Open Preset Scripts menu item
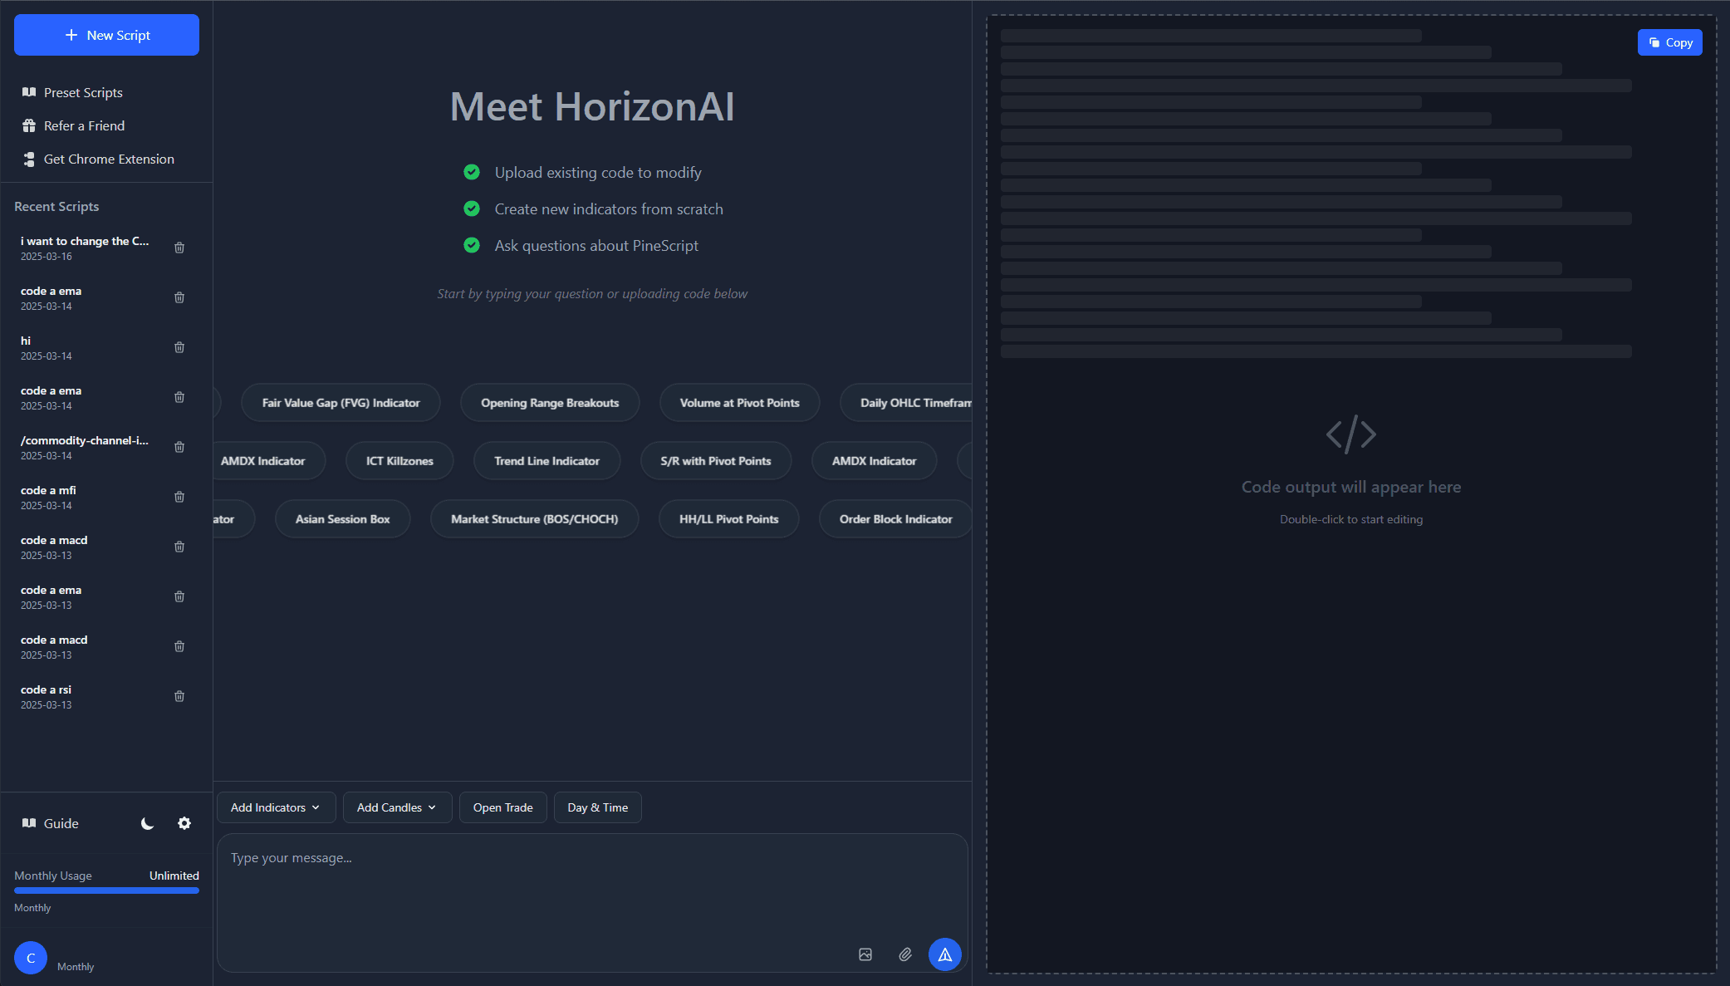Screen dimensions: 1730x986 pos(83,92)
